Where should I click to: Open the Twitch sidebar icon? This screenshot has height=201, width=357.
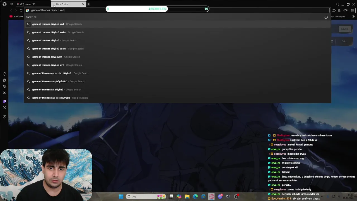tap(4, 101)
